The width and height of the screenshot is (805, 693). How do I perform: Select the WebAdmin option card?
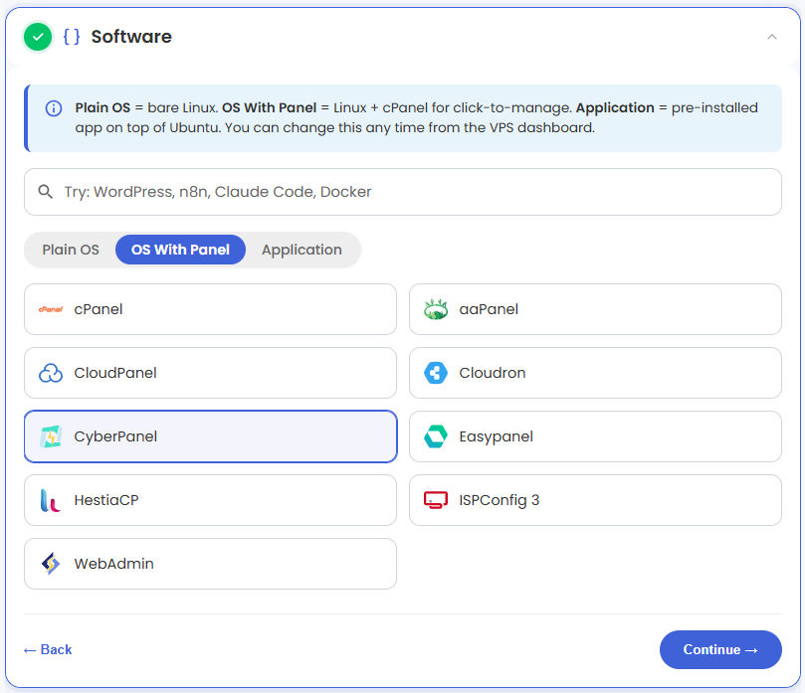pos(211,564)
